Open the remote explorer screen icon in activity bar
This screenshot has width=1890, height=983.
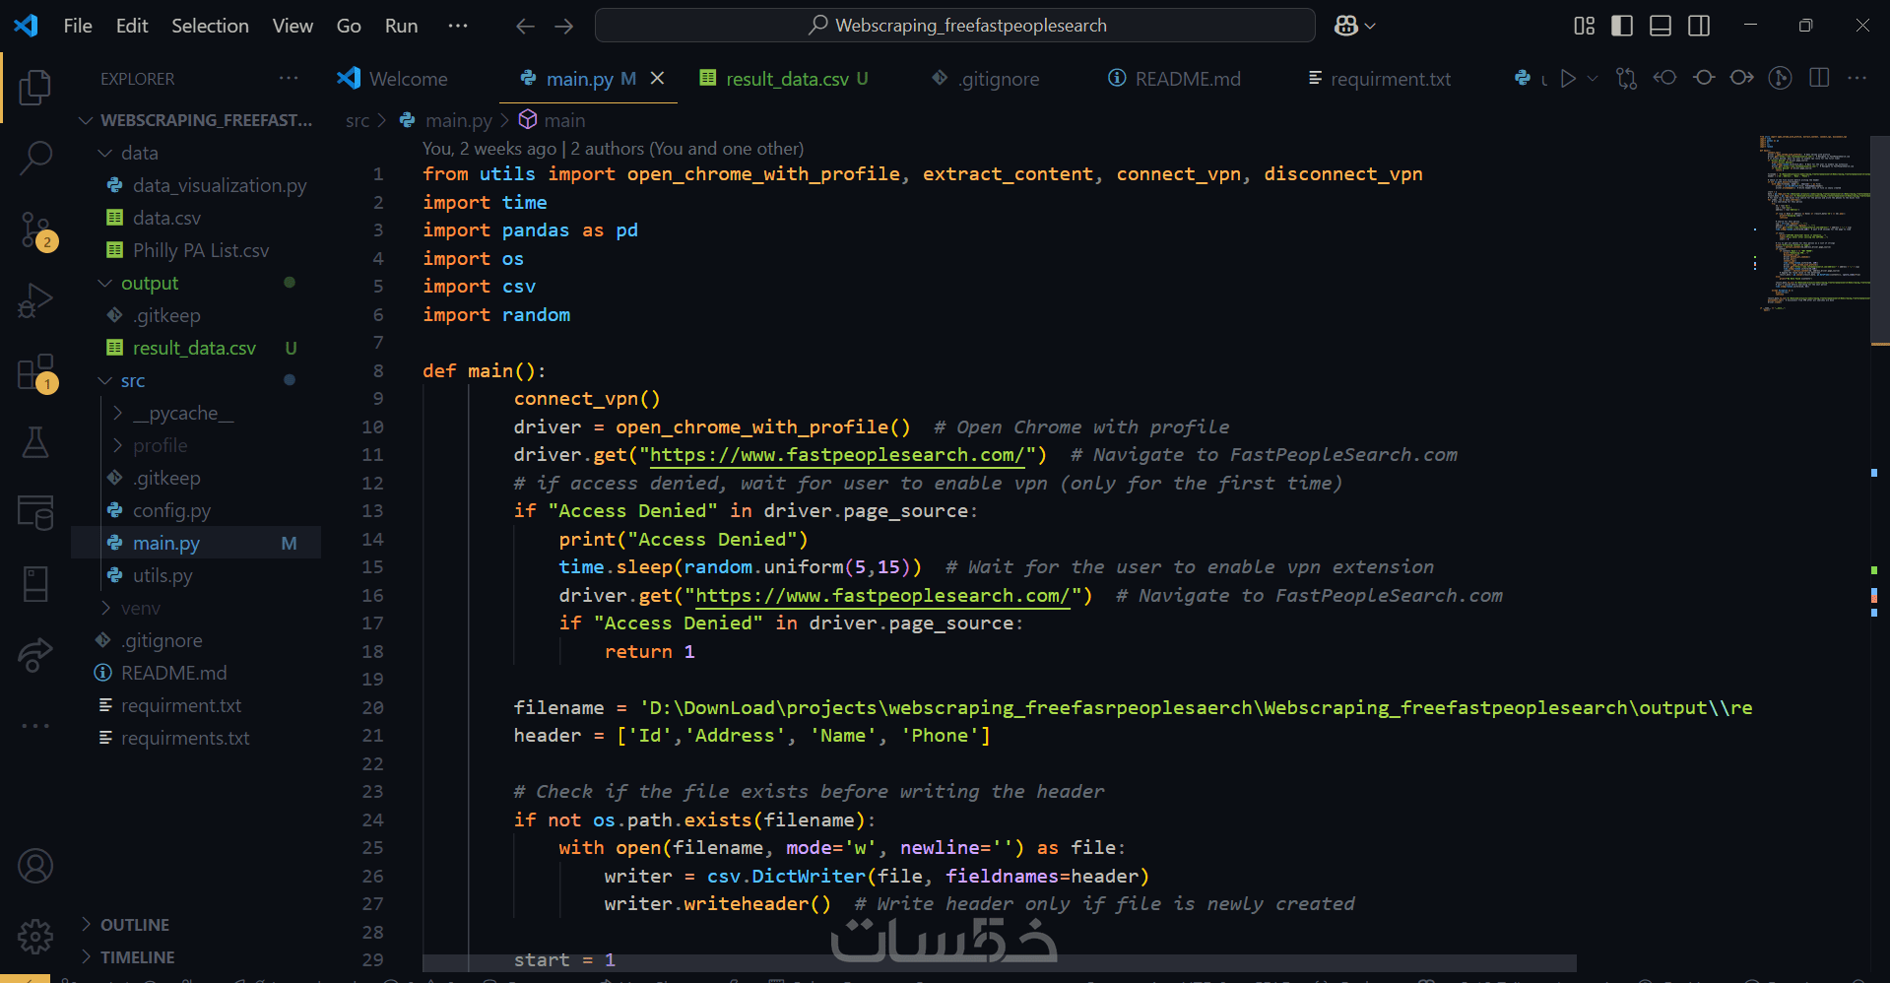35,512
